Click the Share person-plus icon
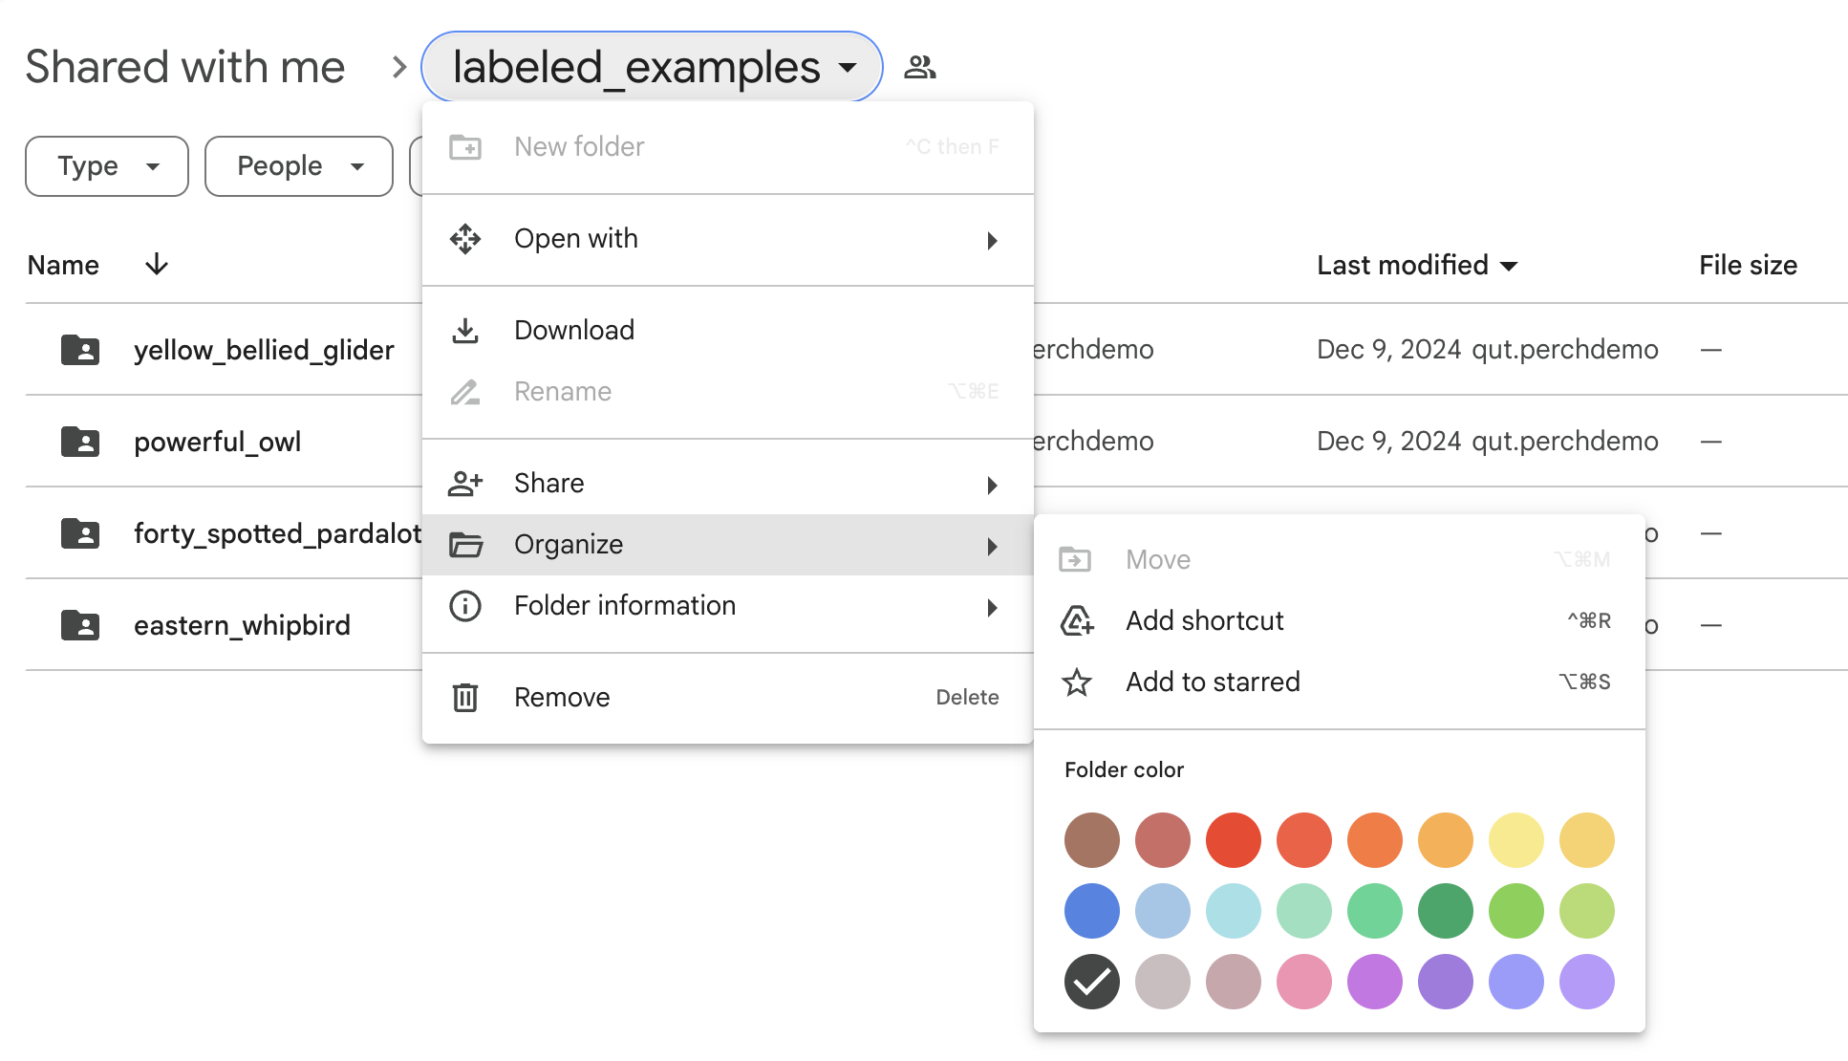 pos(465,484)
